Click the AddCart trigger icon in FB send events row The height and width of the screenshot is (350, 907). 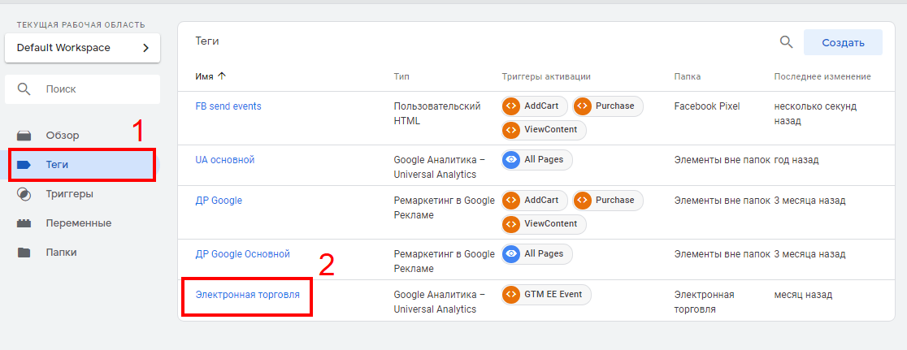pyautogui.click(x=511, y=106)
